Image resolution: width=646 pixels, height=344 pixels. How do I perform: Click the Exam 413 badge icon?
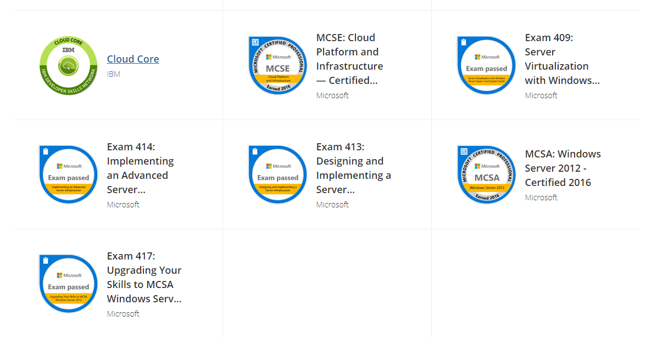click(x=278, y=174)
